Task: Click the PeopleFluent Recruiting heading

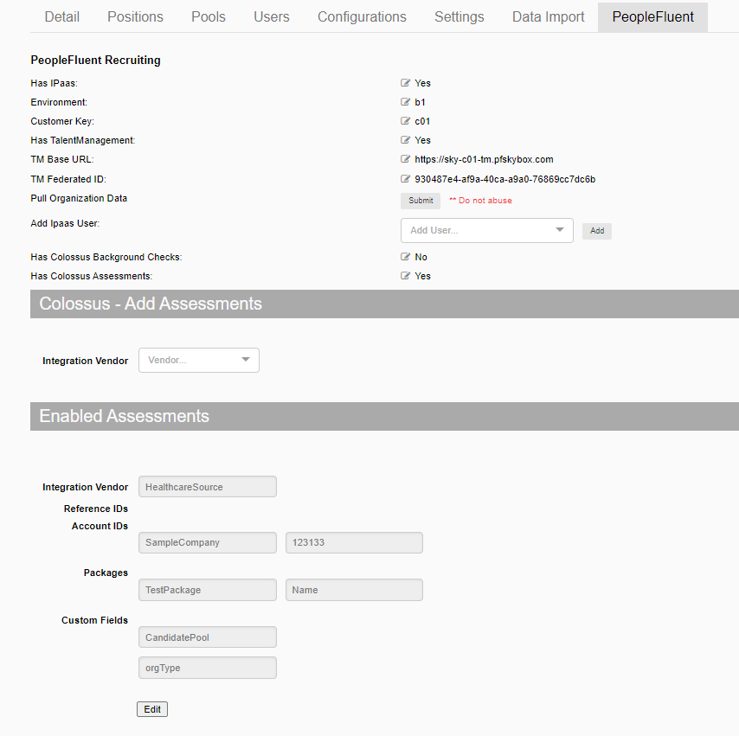Action: click(96, 60)
